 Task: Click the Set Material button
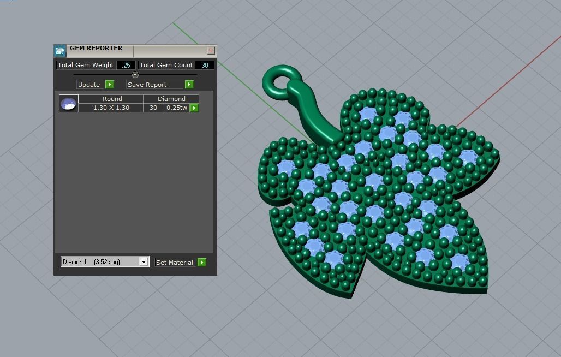175,262
